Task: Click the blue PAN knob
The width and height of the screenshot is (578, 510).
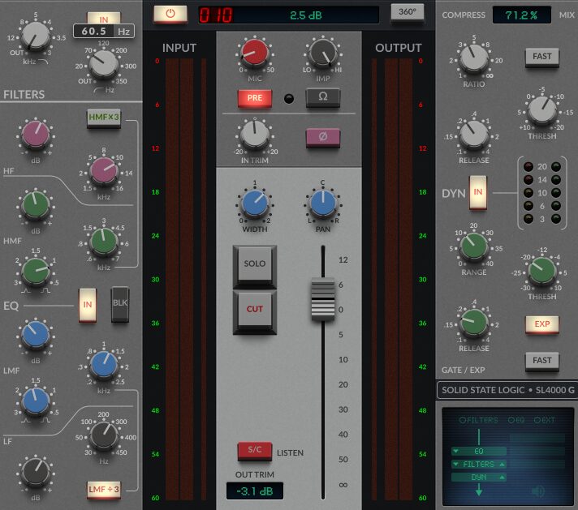Action: pyautogui.click(x=322, y=204)
